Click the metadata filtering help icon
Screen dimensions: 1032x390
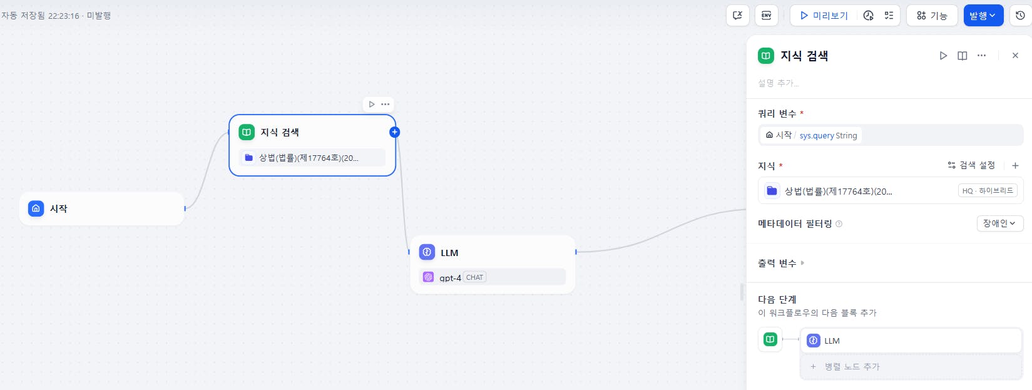[x=839, y=224]
